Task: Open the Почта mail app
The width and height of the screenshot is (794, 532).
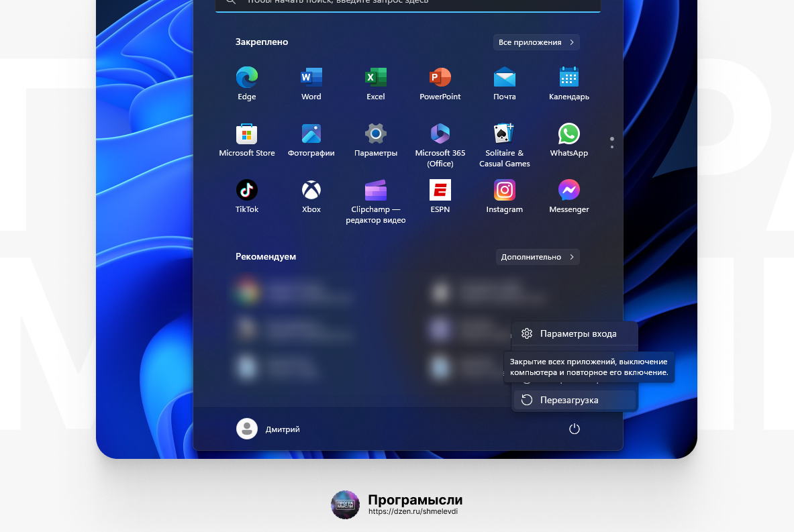Action: (x=504, y=83)
